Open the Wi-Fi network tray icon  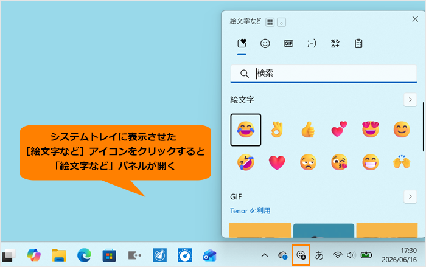[338, 255]
